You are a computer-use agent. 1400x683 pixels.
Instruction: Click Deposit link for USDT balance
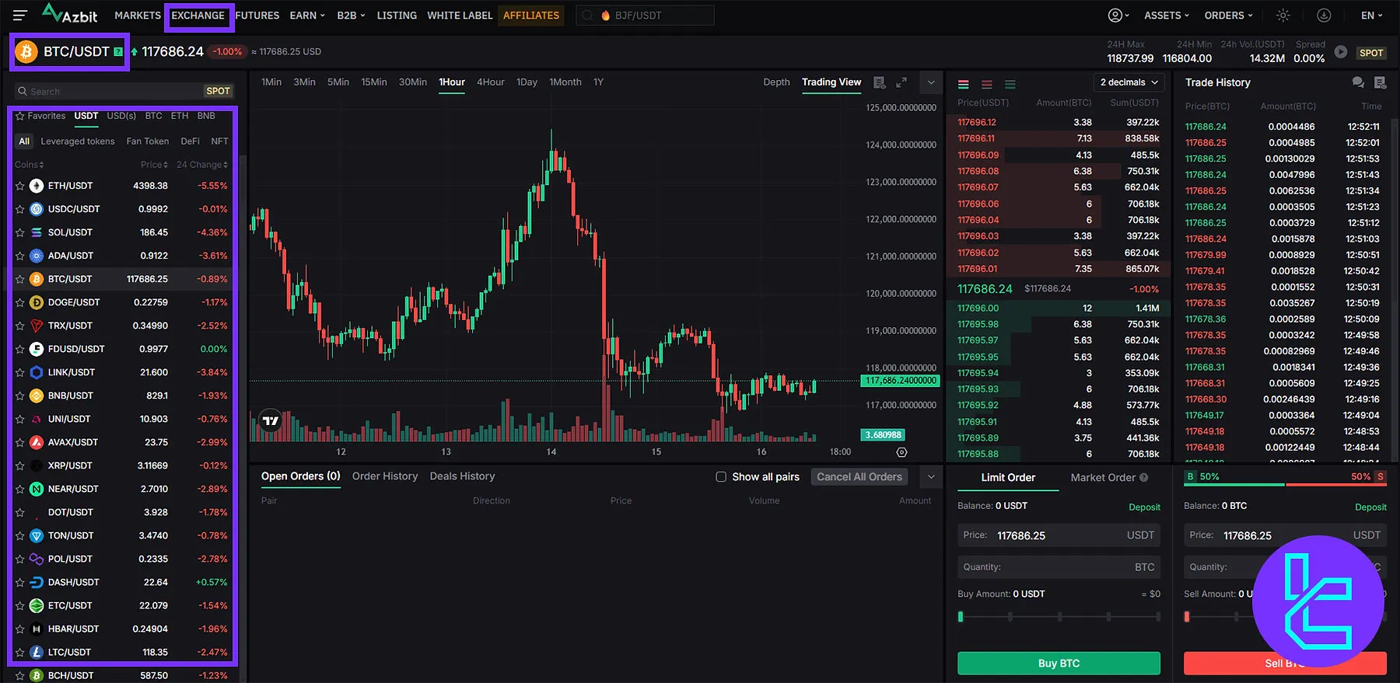[1144, 507]
